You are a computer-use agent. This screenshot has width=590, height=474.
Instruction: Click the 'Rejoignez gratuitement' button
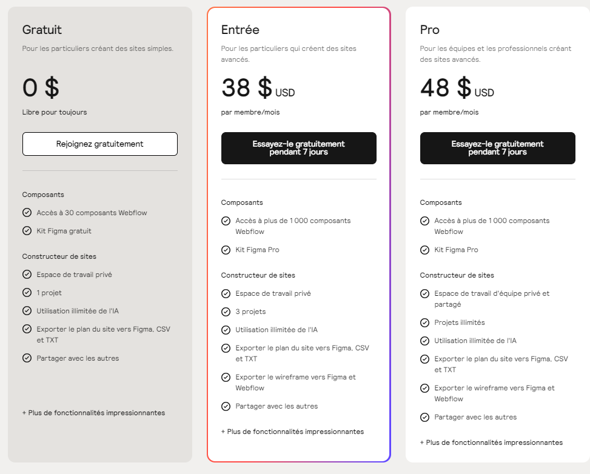tap(99, 144)
